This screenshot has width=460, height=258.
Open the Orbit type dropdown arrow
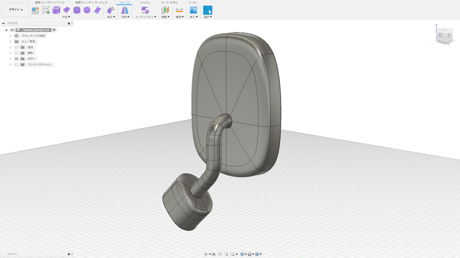pos(210,254)
